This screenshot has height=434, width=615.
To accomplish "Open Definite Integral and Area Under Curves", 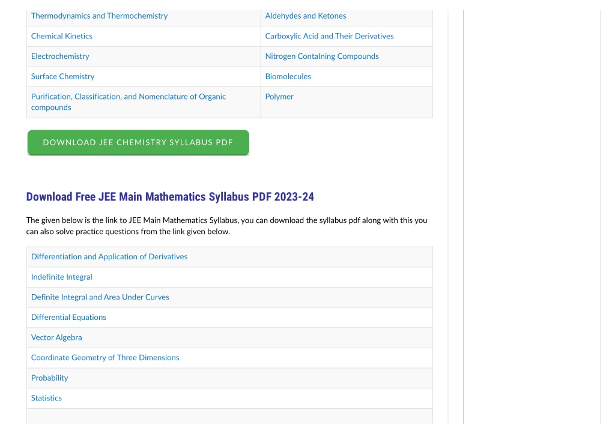I will (x=100, y=297).
